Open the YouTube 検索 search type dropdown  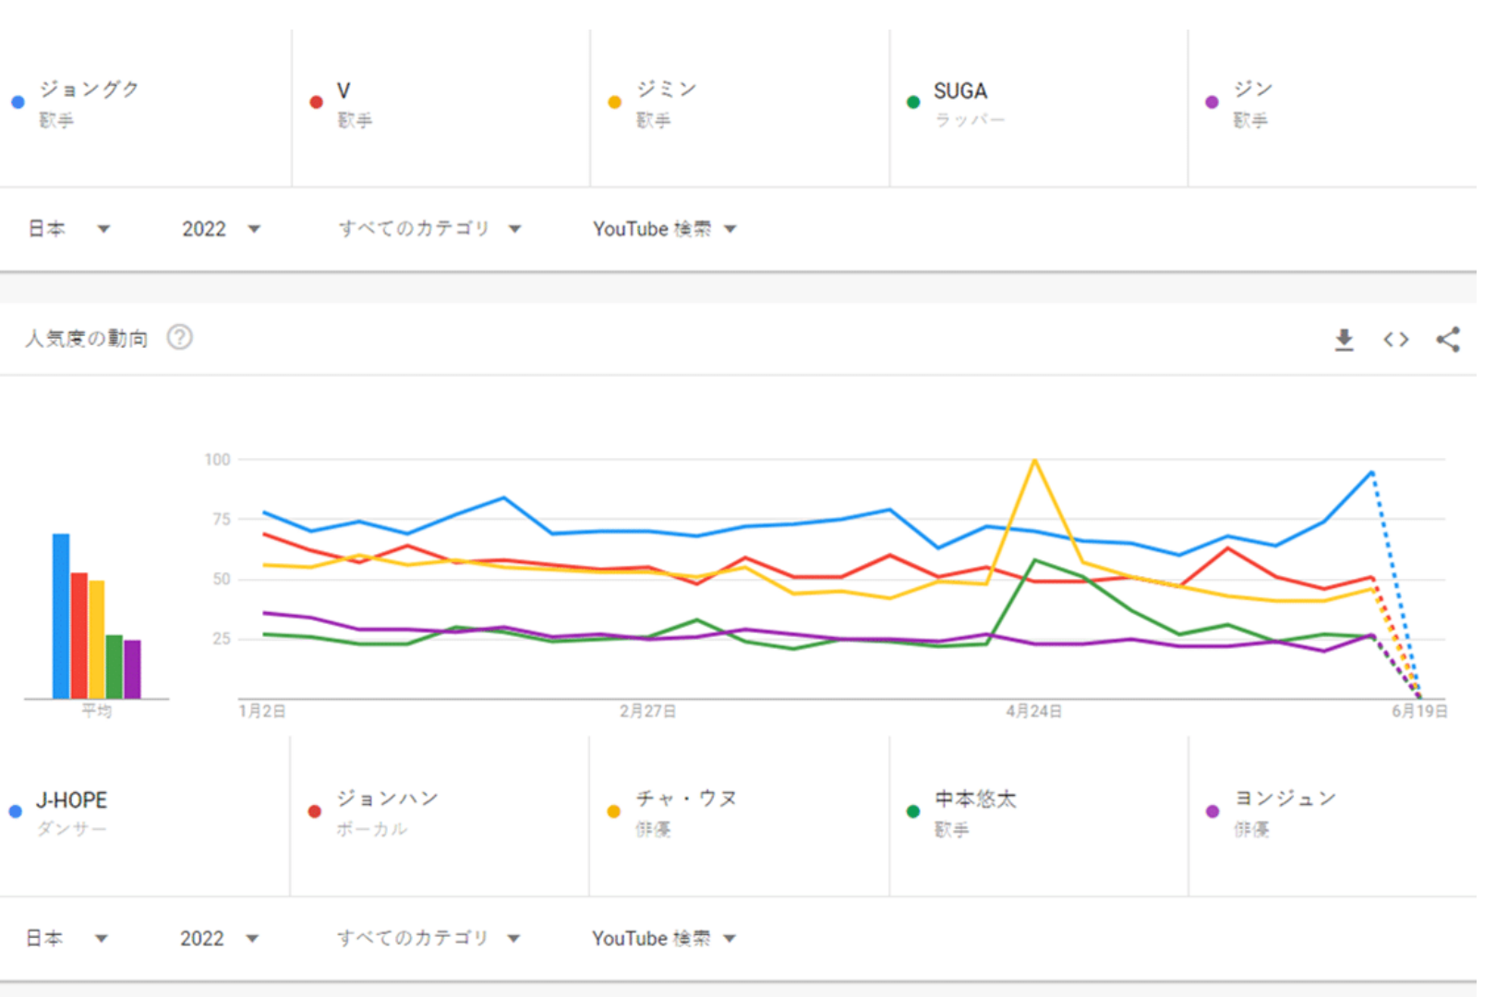click(664, 228)
